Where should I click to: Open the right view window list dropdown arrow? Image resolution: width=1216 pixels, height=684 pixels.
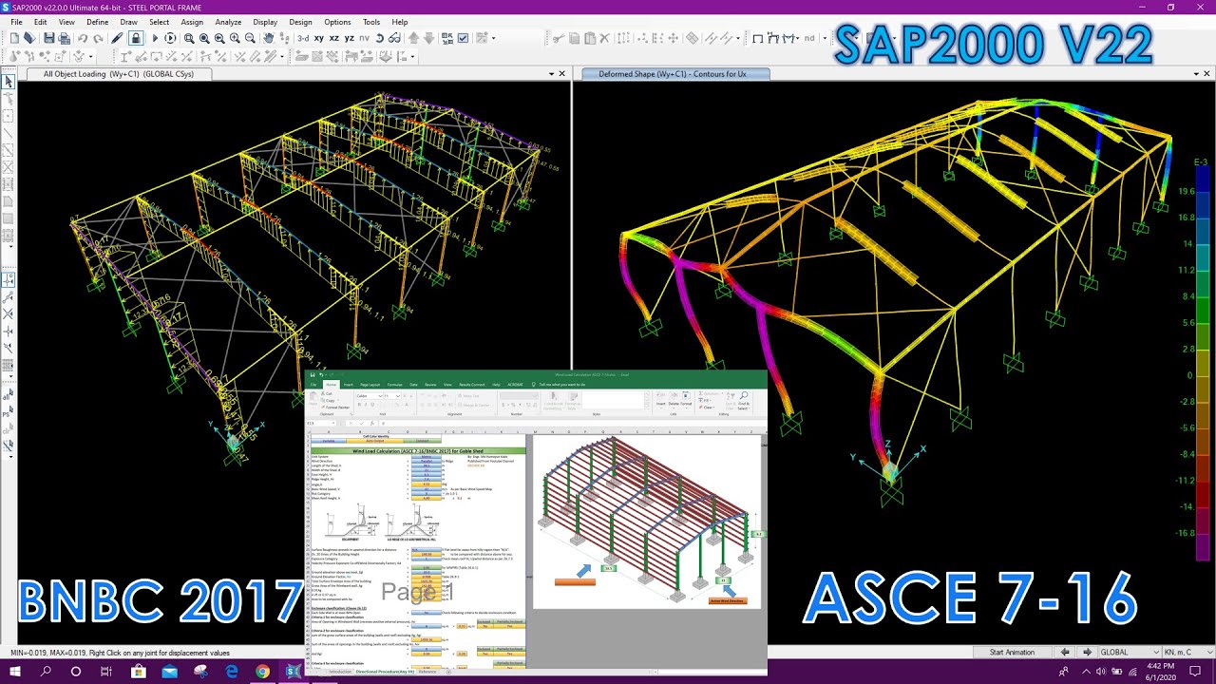tap(1195, 74)
